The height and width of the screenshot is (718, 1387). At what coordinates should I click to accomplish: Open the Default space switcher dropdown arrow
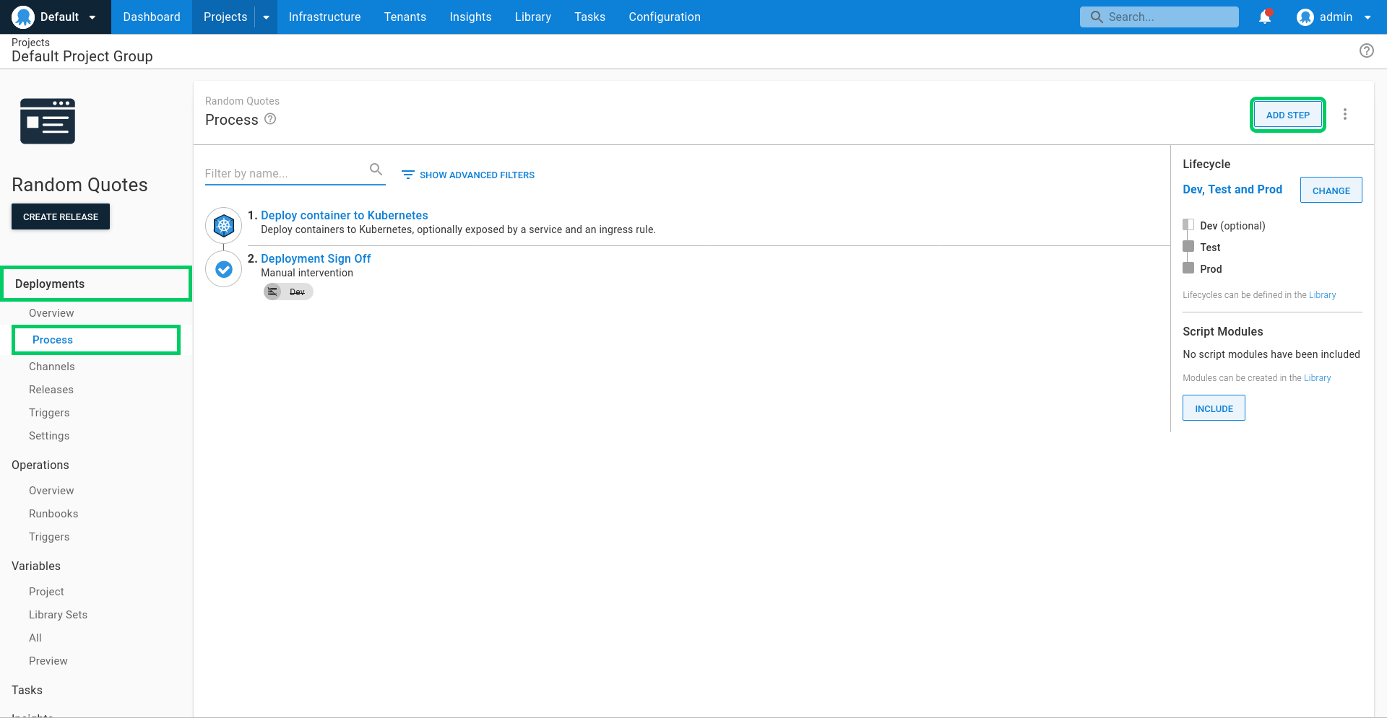(x=92, y=17)
